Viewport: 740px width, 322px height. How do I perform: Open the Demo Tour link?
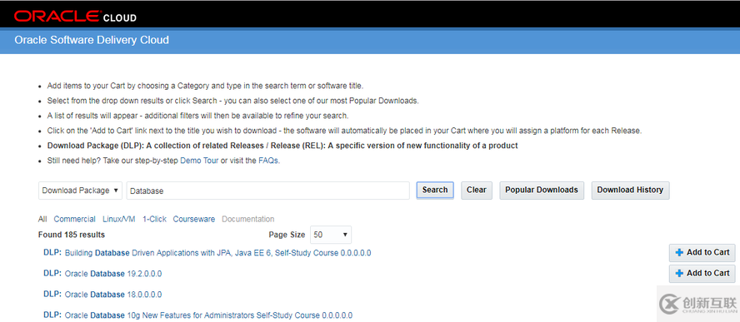tap(199, 161)
